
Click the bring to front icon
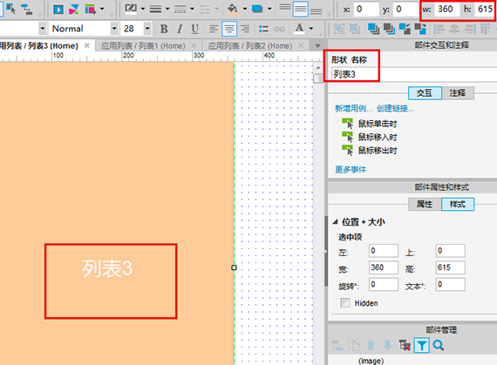click(373, 29)
